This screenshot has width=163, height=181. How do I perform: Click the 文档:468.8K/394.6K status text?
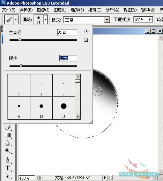(72, 178)
